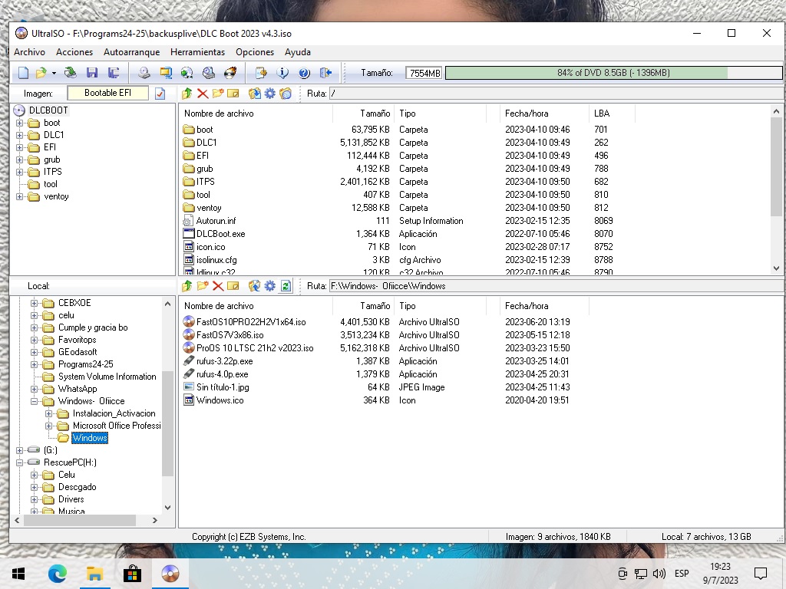Click the 84% DVD capacity bar
The height and width of the screenshot is (589, 786).
coord(613,73)
